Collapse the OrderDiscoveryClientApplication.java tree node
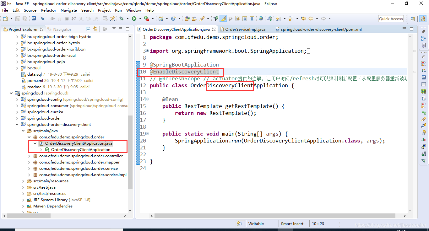This screenshot has height=231, width=429. pos(35,143)
